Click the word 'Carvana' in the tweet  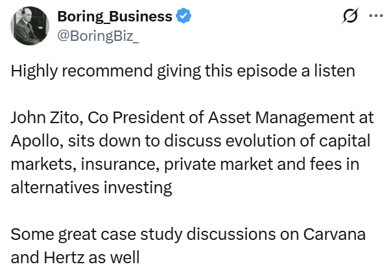[335, 234]
